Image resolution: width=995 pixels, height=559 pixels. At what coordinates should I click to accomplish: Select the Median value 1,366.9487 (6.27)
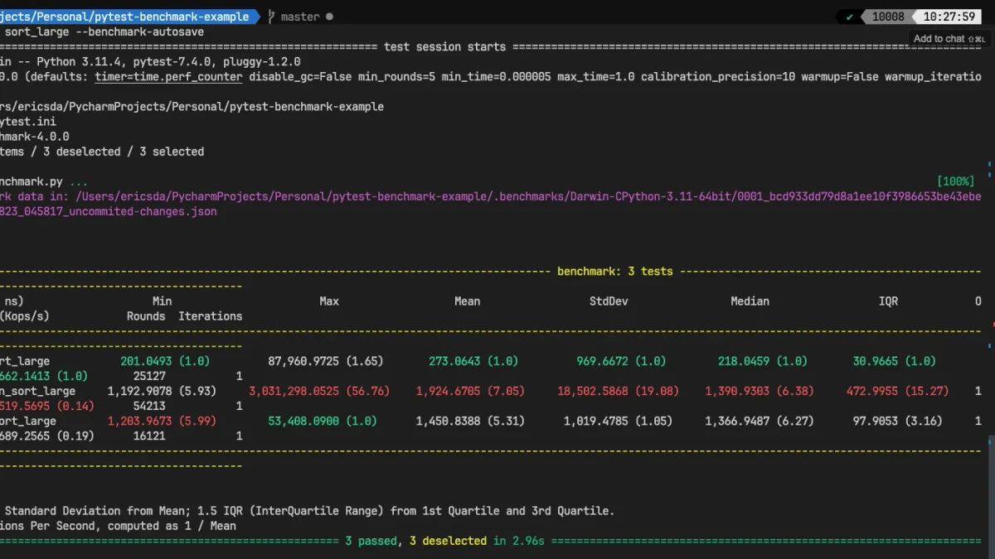pos(760,420)
